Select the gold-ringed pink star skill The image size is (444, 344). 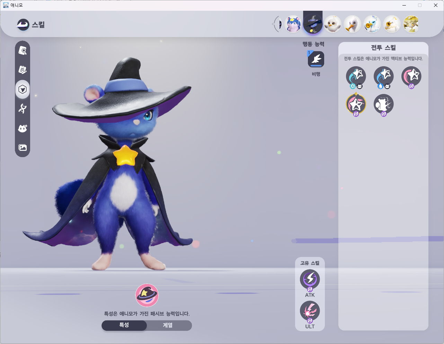point(356,104)
